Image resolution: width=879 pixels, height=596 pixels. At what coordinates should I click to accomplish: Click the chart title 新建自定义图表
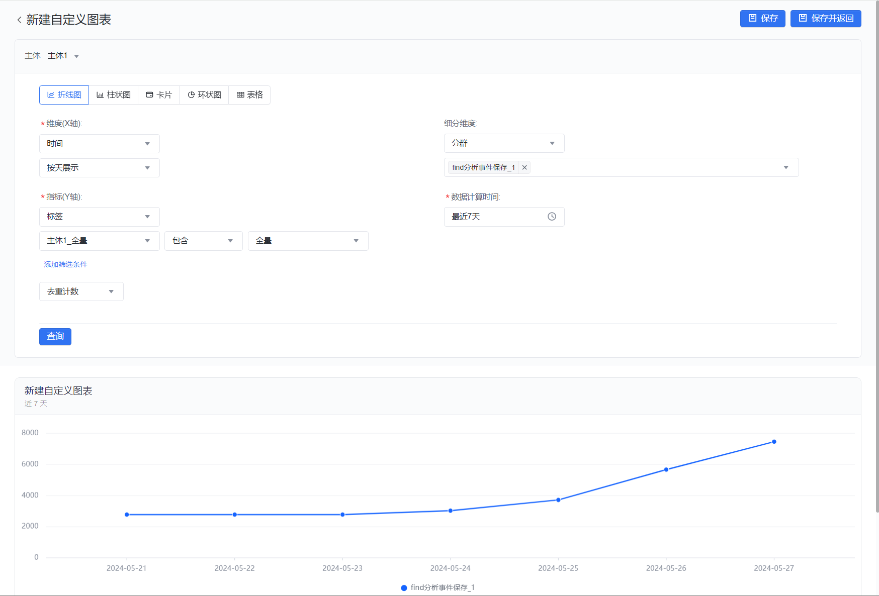58,390
